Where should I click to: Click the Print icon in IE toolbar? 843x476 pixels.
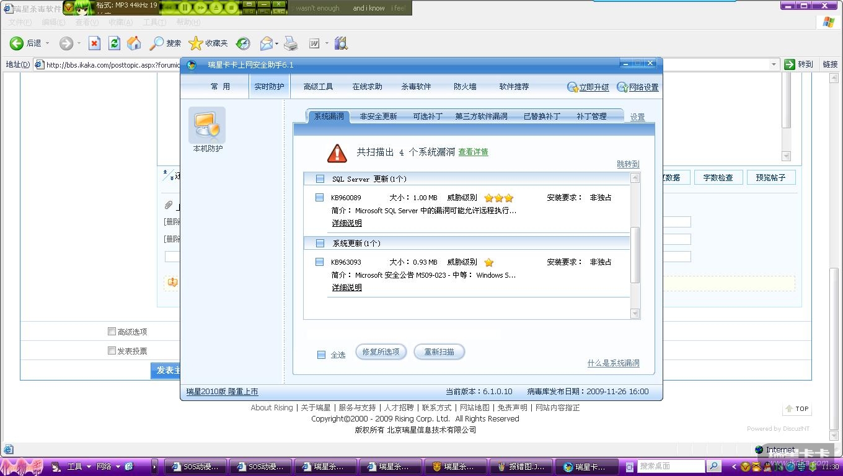tap(291, 43)
